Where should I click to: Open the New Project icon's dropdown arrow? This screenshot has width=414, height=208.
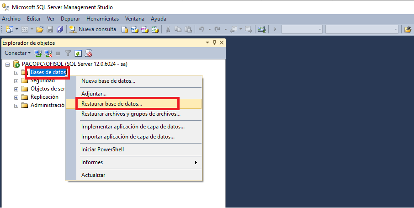click(x=16, y=29)
